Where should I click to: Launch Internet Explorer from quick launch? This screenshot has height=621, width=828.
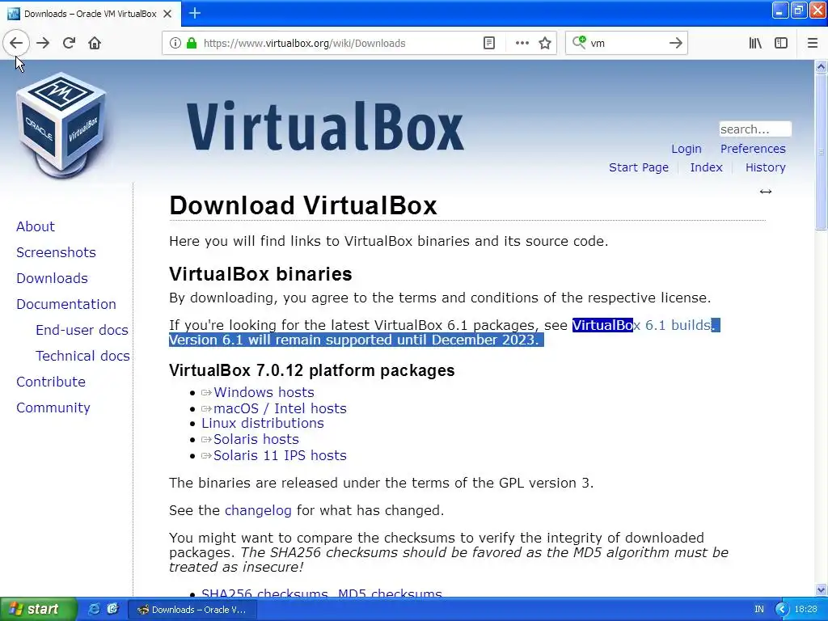point(94,609)
